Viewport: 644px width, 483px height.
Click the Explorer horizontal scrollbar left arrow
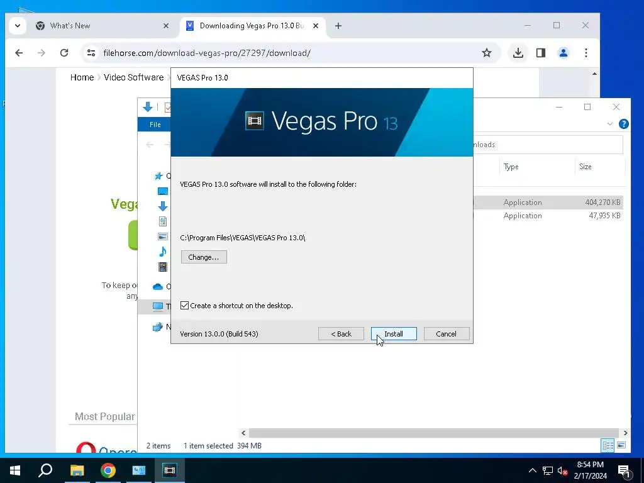(x=243, y=433)
